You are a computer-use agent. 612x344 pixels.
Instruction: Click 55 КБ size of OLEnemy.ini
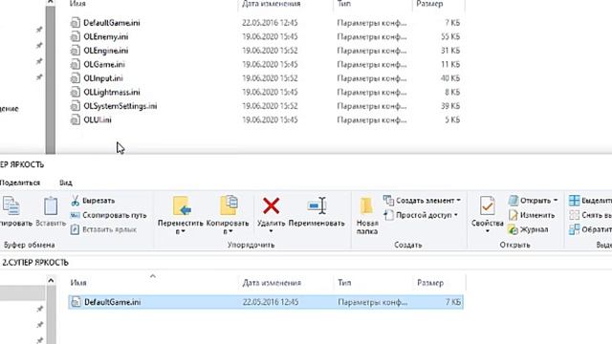(x=450, y=36)
